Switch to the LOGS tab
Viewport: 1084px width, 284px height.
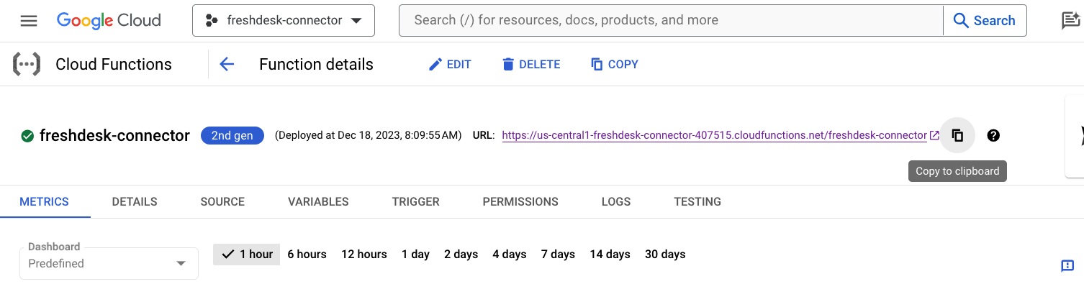(616, 202)
